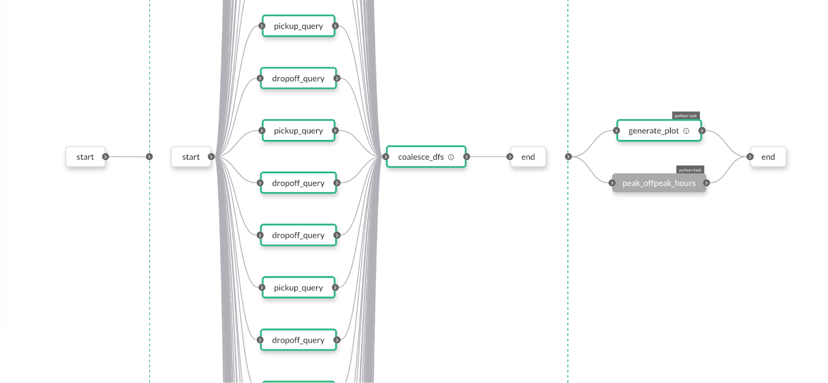The width and height of the screenshot is (828, 383).
Task: Select dropoff_query node directly below another dropoff_query
Action: click(299, 235)
